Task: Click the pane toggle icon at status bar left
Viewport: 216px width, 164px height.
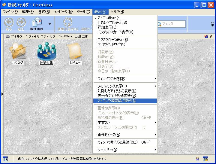Action: coord(5,159)
